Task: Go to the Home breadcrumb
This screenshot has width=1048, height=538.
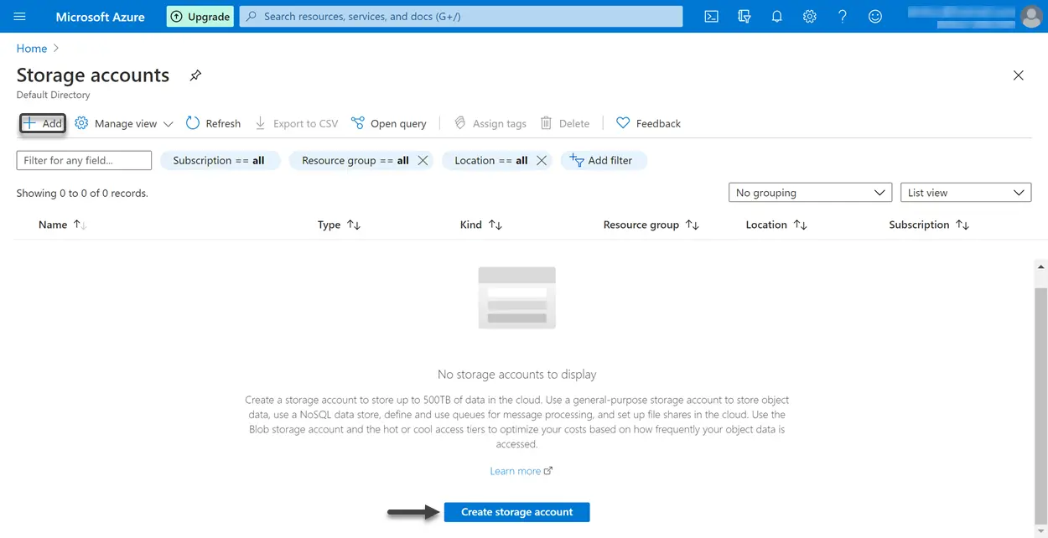Action: (32, 49)
